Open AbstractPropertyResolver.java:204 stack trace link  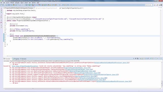(83, 71)
